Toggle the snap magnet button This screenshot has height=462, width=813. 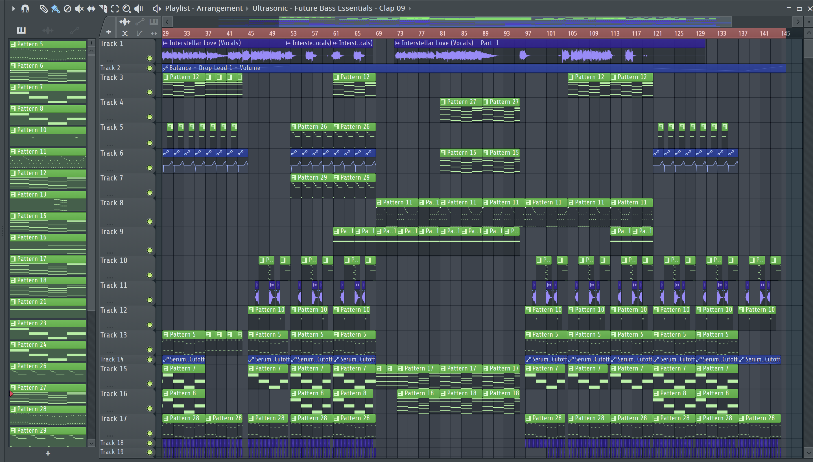25,8
